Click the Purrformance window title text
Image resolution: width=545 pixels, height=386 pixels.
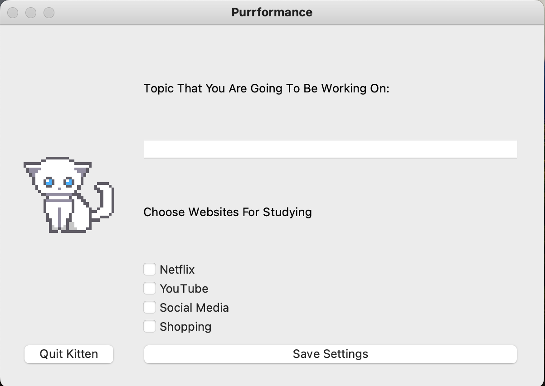(272, 12)
